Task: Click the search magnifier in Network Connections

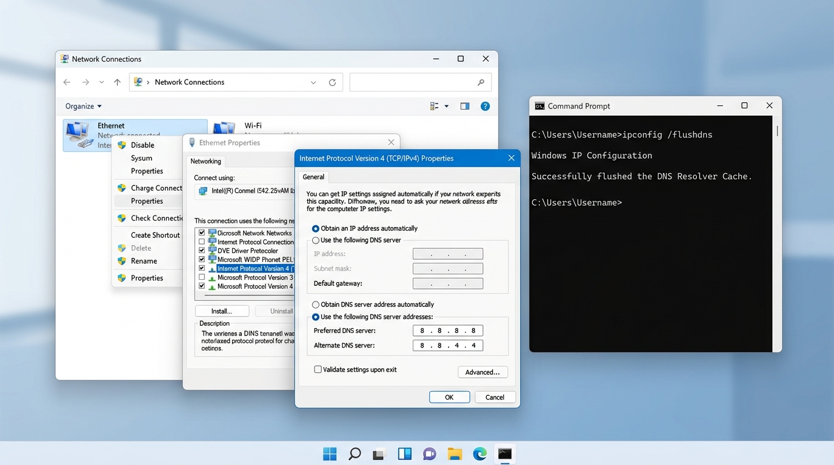Action: pyautogui.click(x=481, y=82)
